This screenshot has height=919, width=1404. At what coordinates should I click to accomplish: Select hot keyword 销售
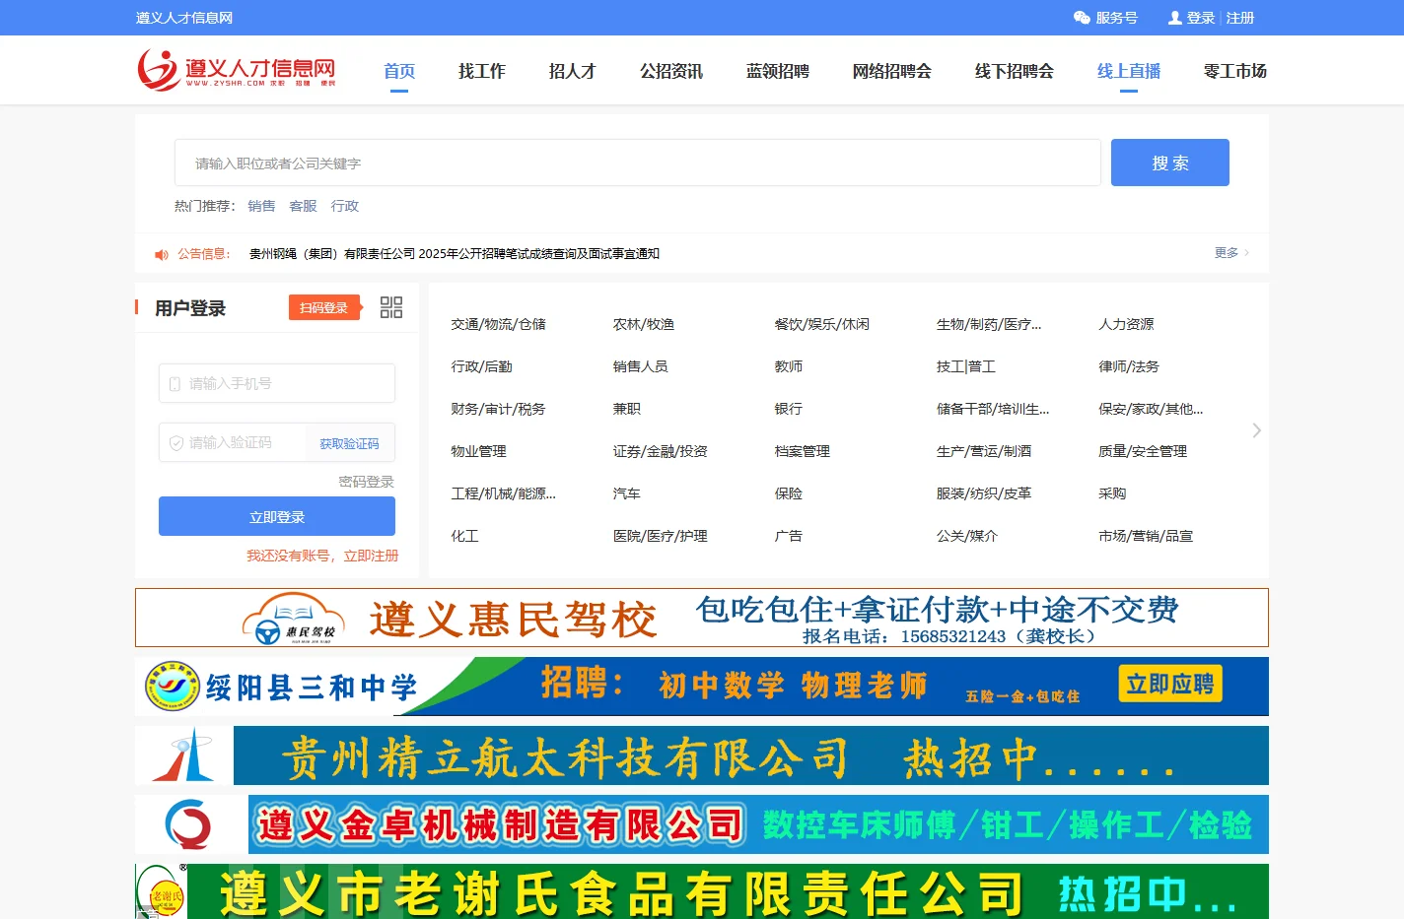(261, 206)
